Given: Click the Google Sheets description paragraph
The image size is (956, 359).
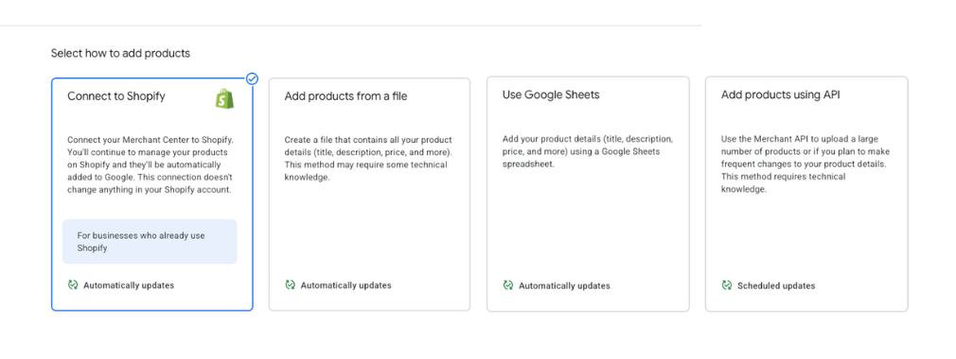Looking at the screenshot, I should (588, 151).
